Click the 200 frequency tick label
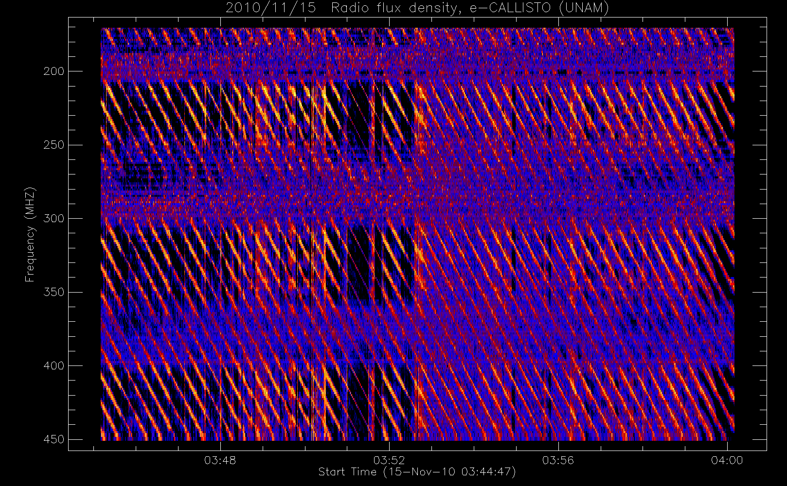Viewport: 787px width, 486px height. [x=53, y=71]
